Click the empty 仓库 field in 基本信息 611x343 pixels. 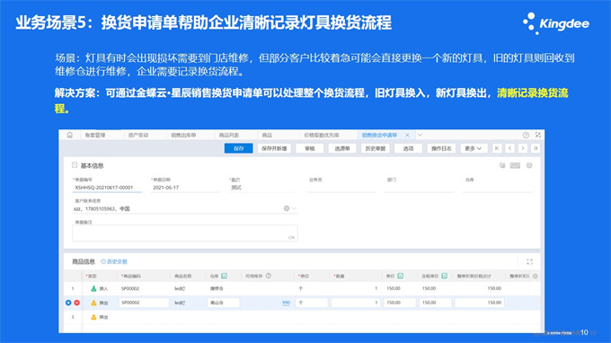coord(497,188)
